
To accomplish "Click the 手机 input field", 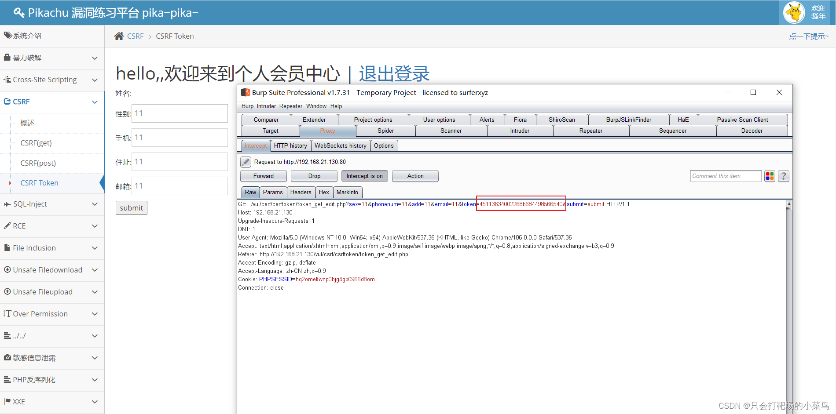I will (180, 138).
